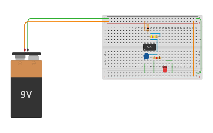Click the red positive battery terminal connector
The height and width of the screenshot is (133, 213).
[25, 50]
